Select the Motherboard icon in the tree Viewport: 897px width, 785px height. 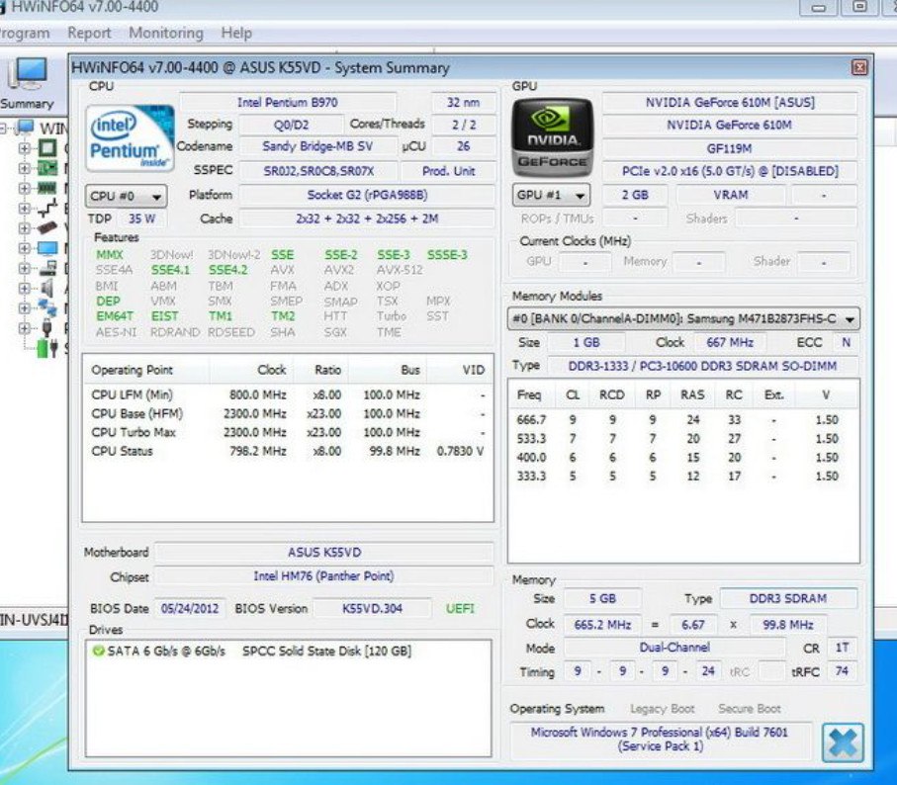pyautogui.click(x=47, y=168)
